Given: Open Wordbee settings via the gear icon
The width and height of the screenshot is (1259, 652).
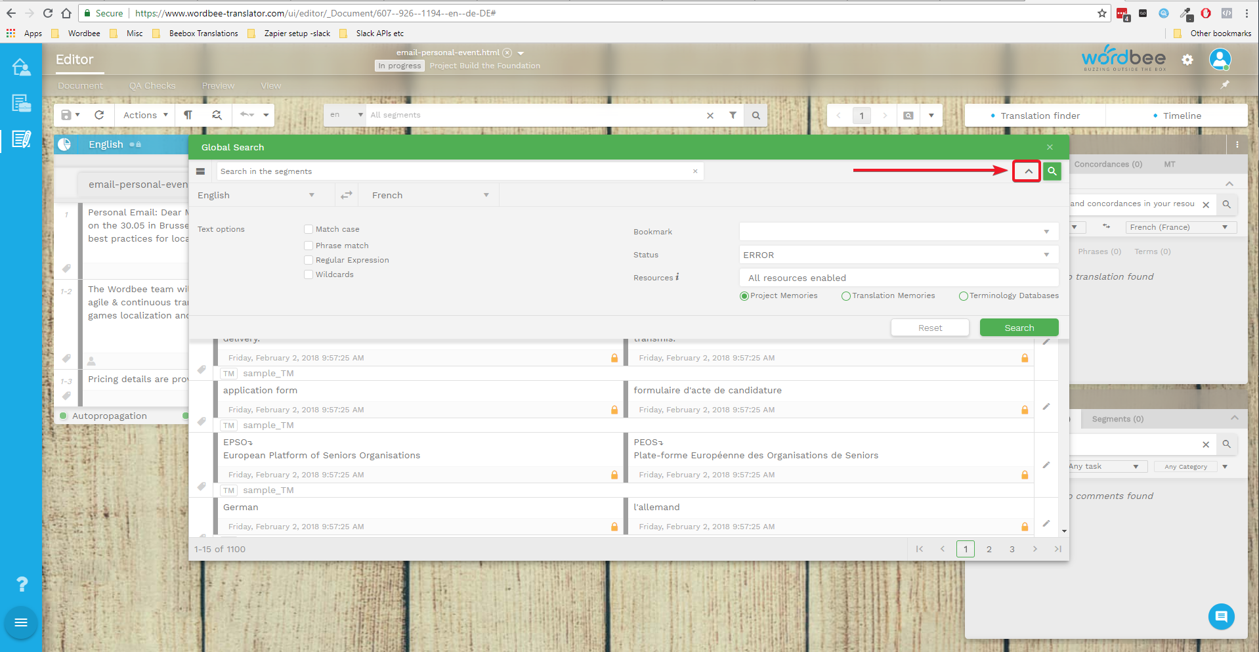Looking at the screenshot, I should pyautogui.click(x=1187, y=60).
